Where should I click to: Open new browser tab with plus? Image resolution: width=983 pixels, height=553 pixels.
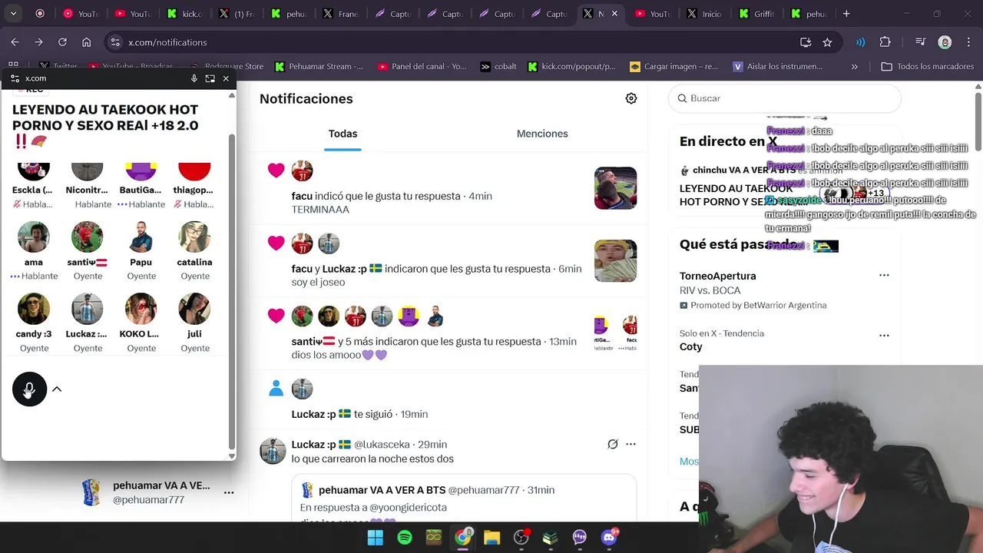point(846,14)
